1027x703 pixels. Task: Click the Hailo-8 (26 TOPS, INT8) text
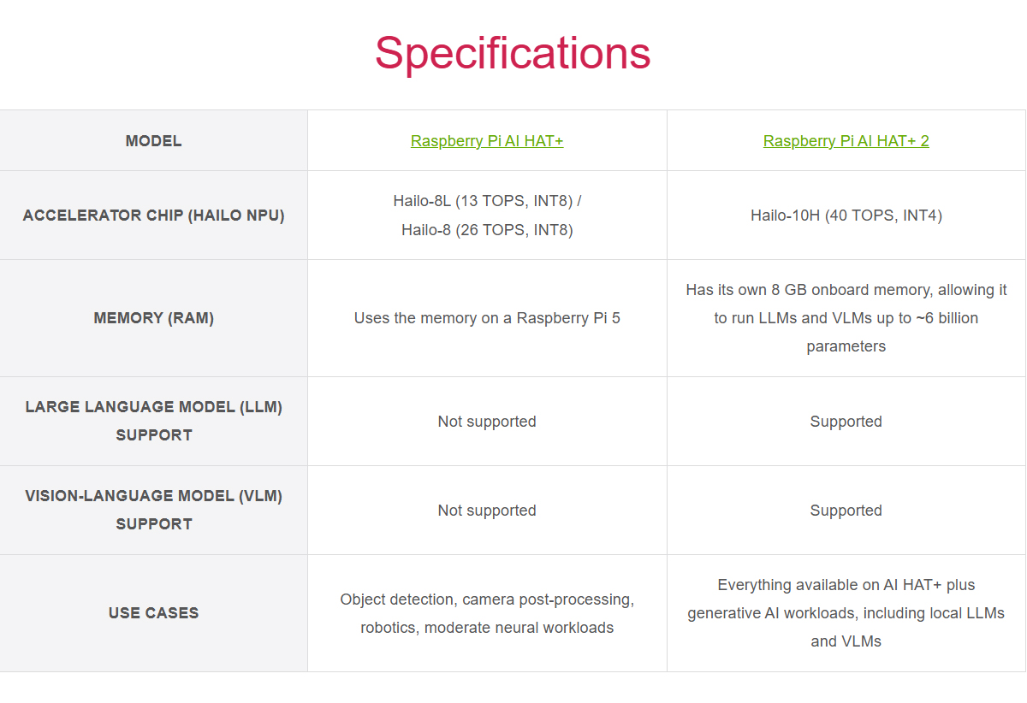[x=487, y=230]
